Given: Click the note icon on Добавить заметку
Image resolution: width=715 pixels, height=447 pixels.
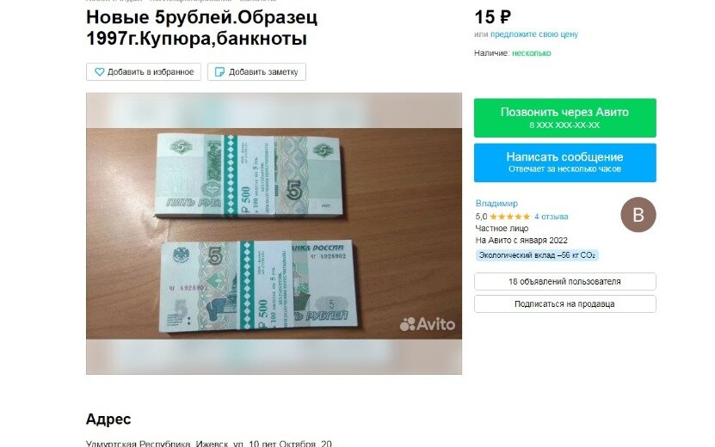Looking at the screenshot, I should pyautogui.click(x=219, y=72).
